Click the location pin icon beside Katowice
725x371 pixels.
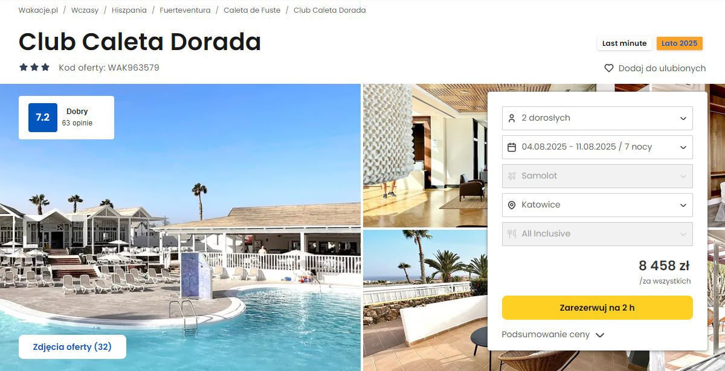[512, 205]
